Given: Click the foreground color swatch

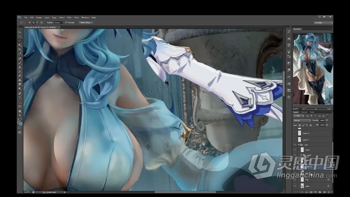Looking at the screenshot, I should pos(19,122).
